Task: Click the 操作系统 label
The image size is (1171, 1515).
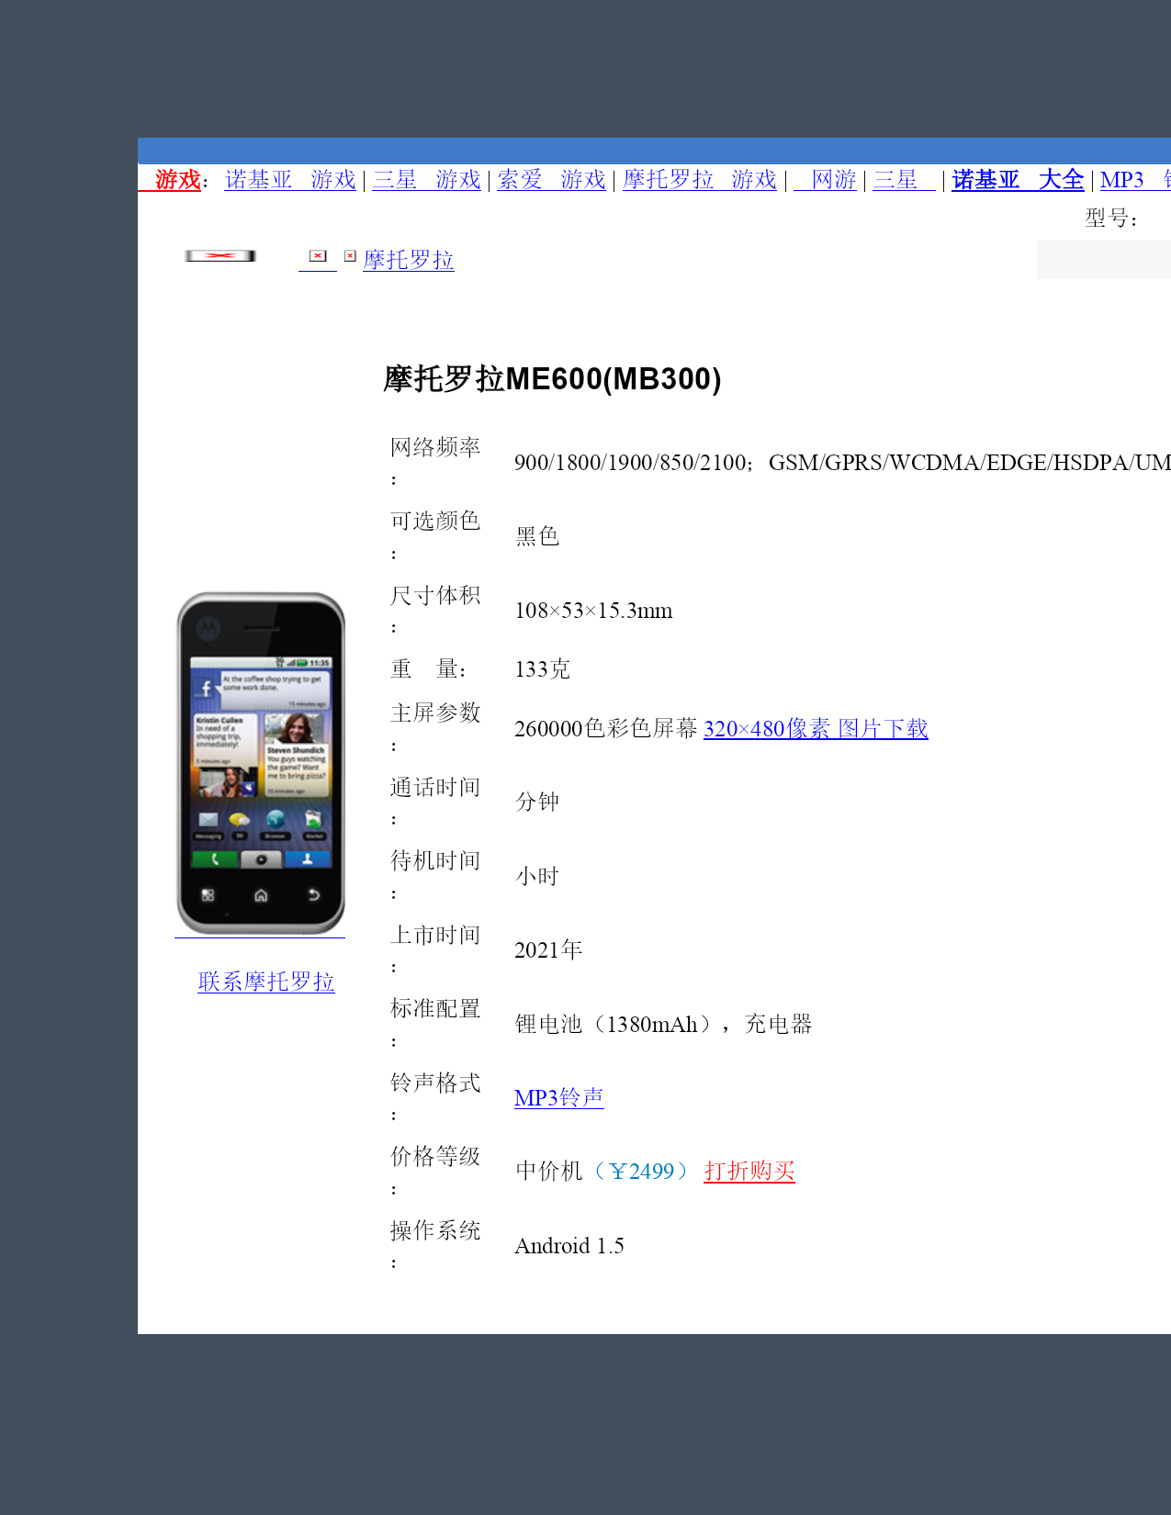Action: click(435, 1230)
